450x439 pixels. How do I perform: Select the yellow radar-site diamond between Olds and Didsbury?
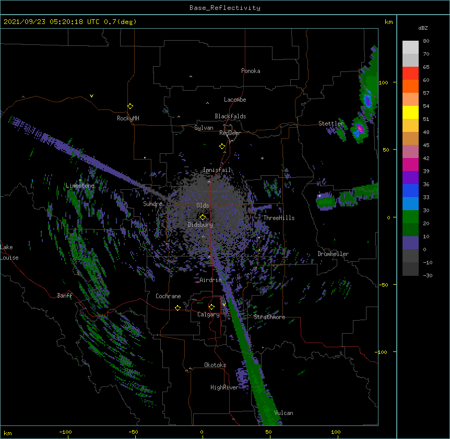pos(203,217)
